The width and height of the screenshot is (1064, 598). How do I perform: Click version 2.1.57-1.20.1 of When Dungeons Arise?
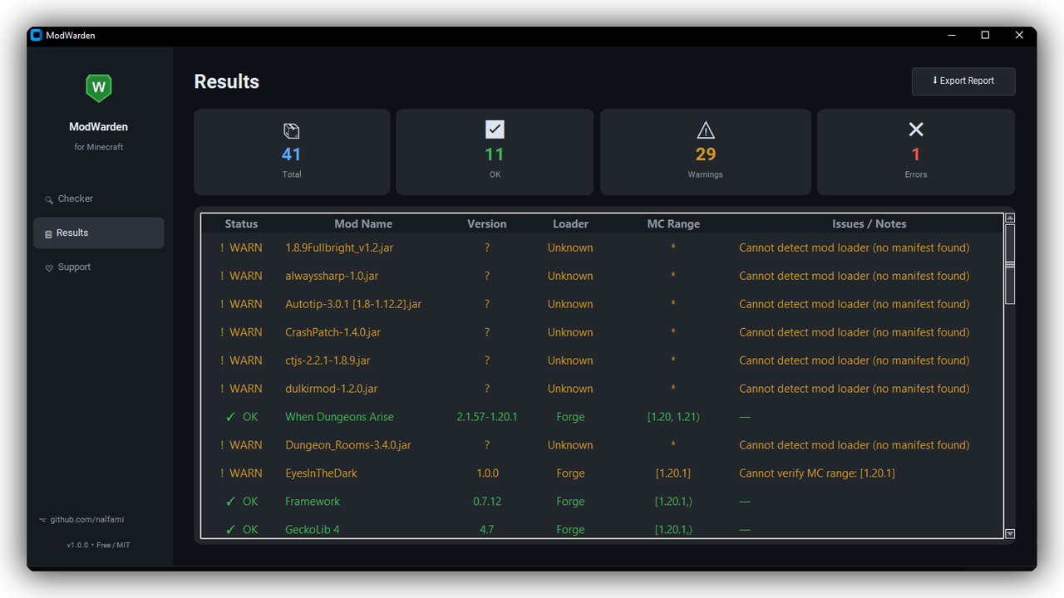coord(487,417)
